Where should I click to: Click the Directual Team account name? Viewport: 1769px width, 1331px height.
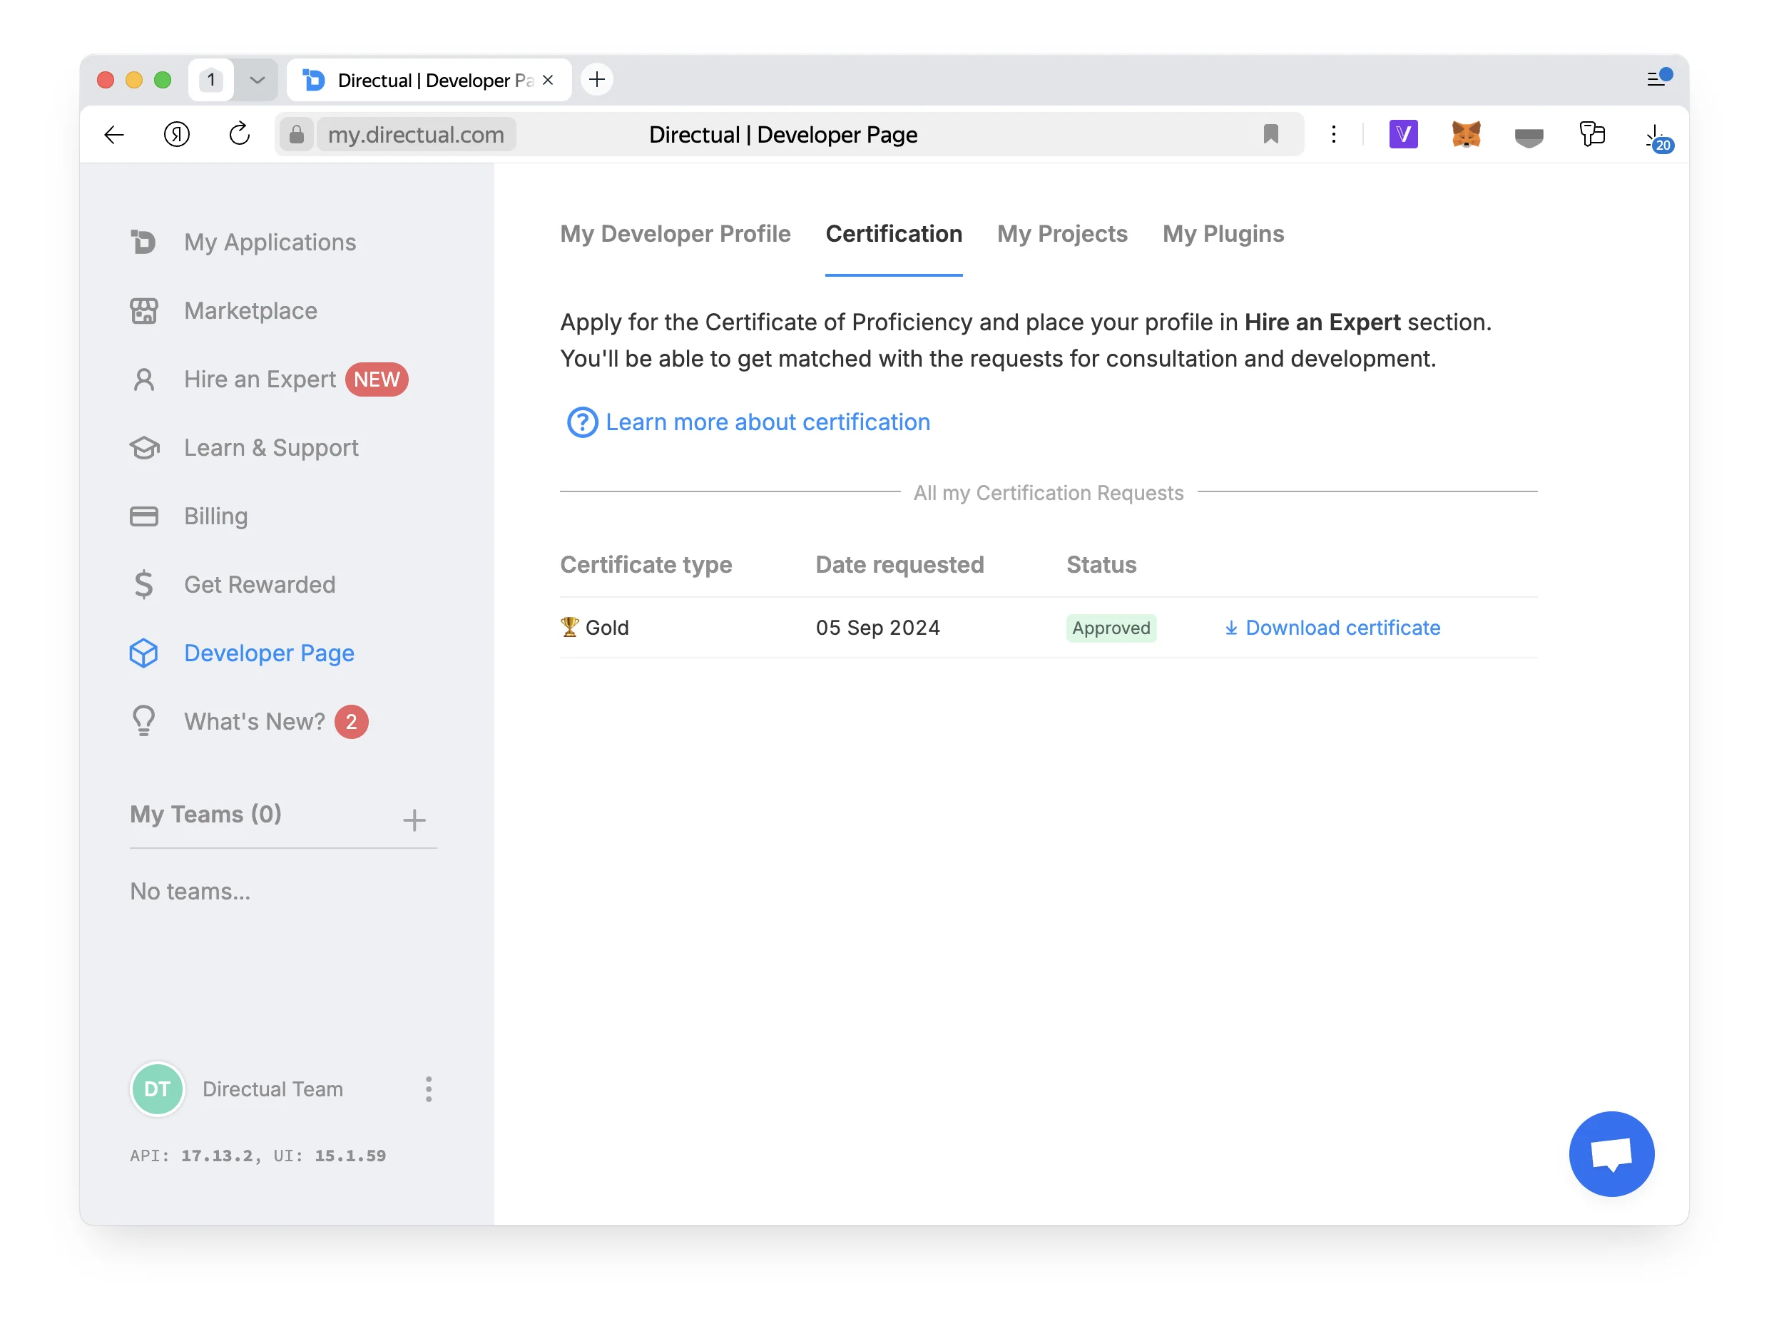click(272, 1088)
